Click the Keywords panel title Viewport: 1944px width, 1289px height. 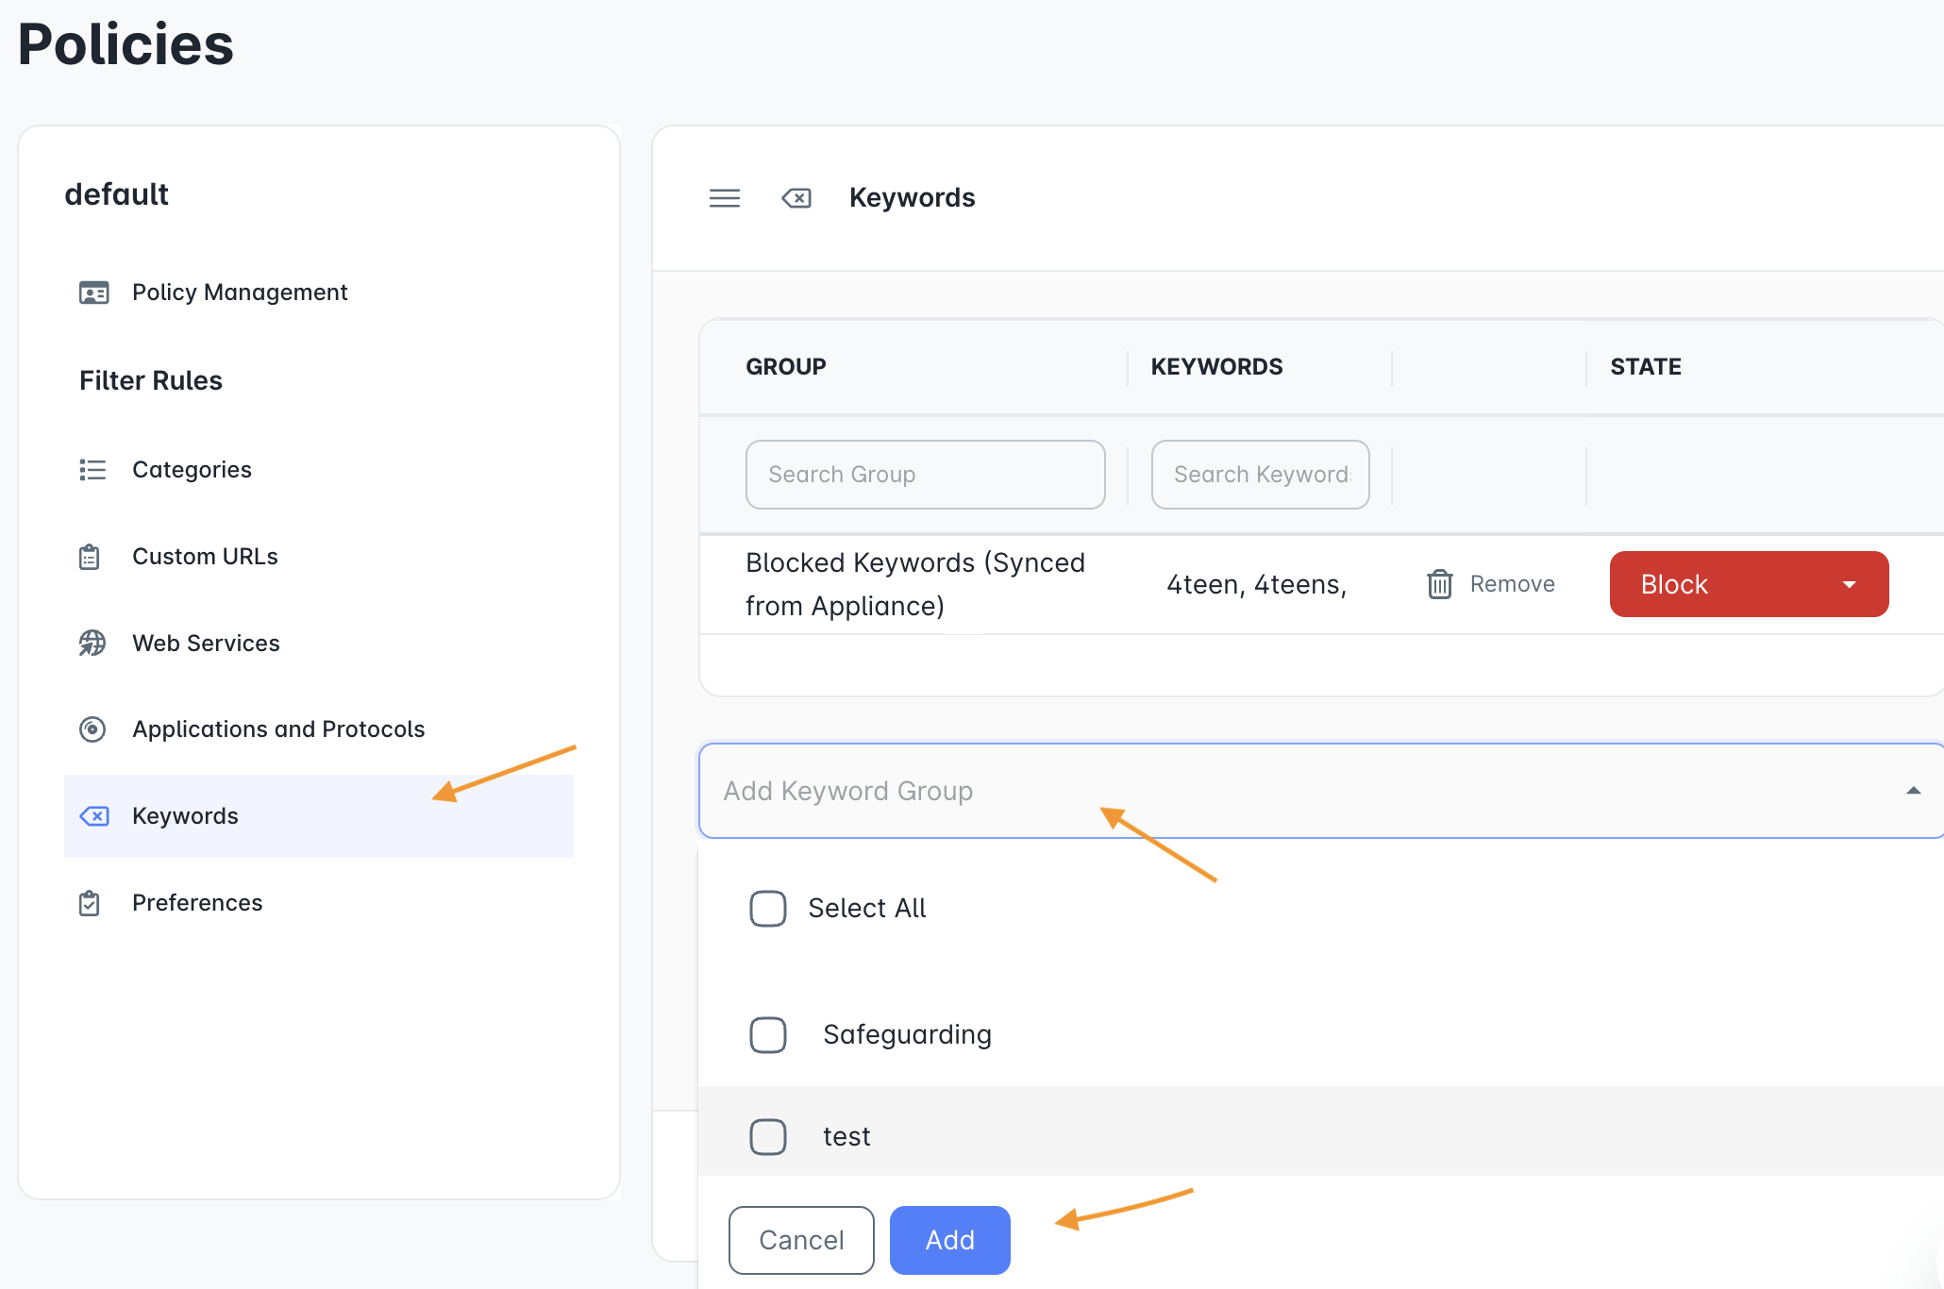[912, 198]
